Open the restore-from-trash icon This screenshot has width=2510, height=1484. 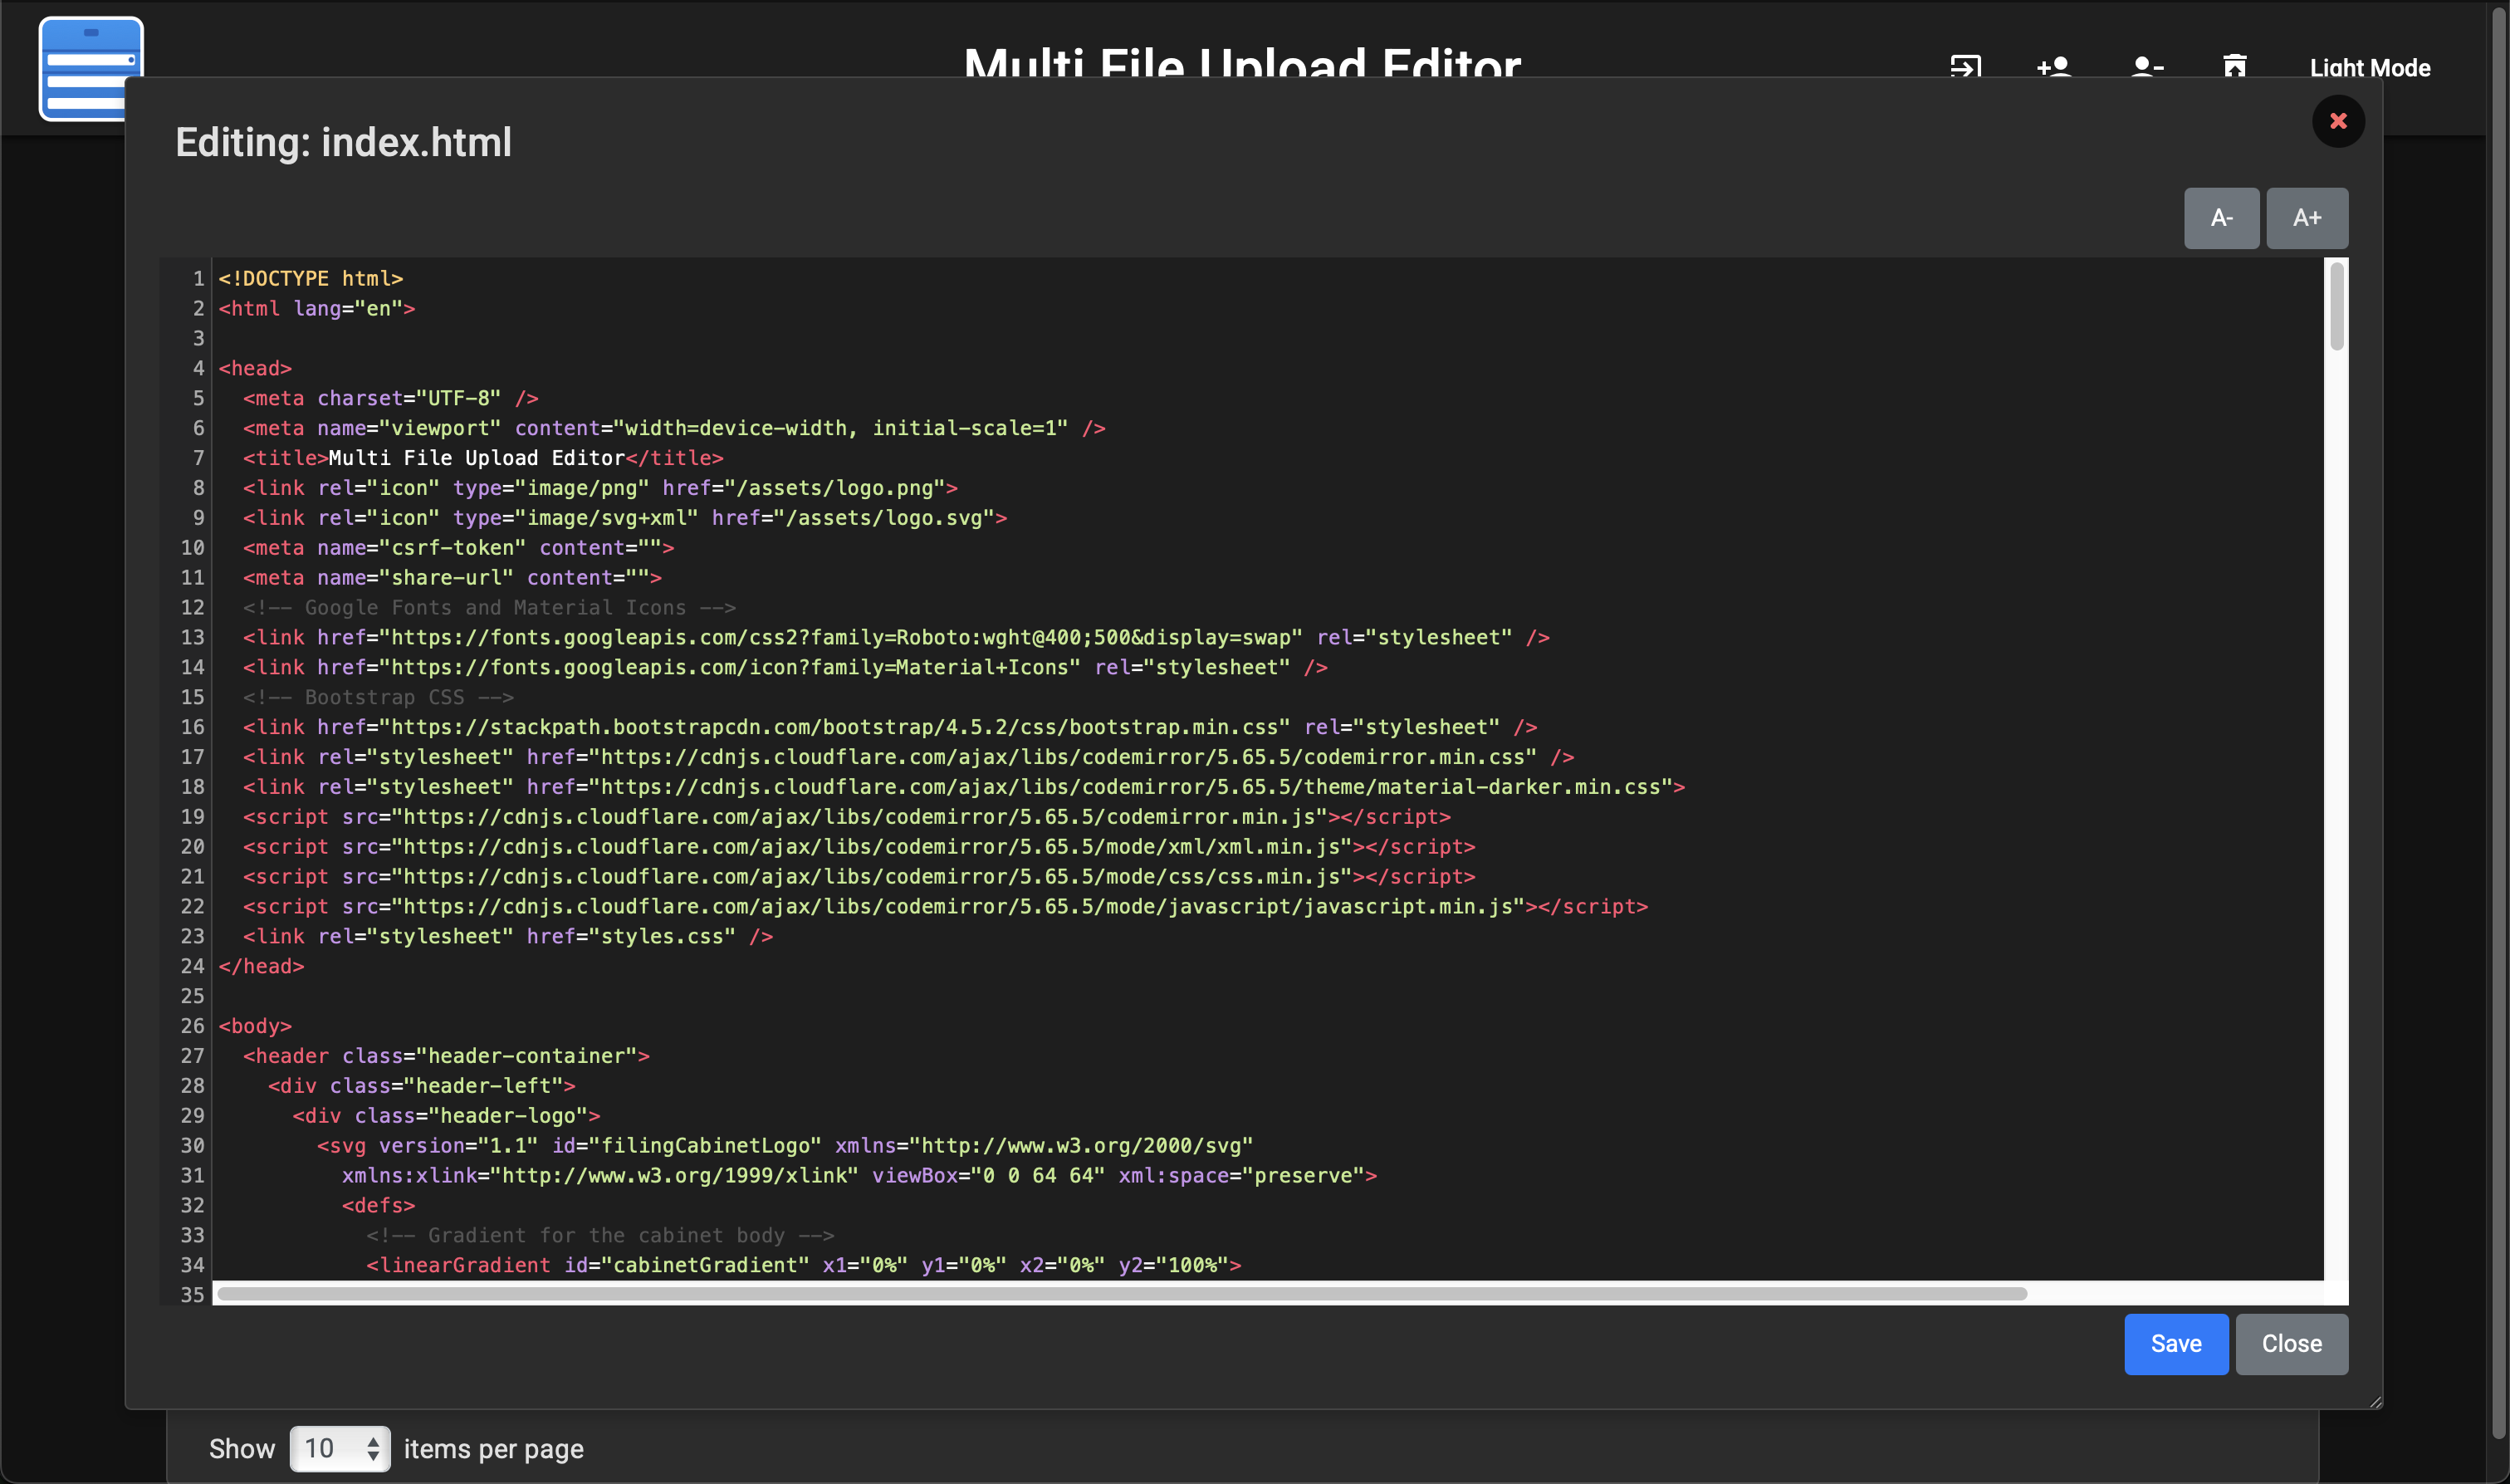[2235, 66]
